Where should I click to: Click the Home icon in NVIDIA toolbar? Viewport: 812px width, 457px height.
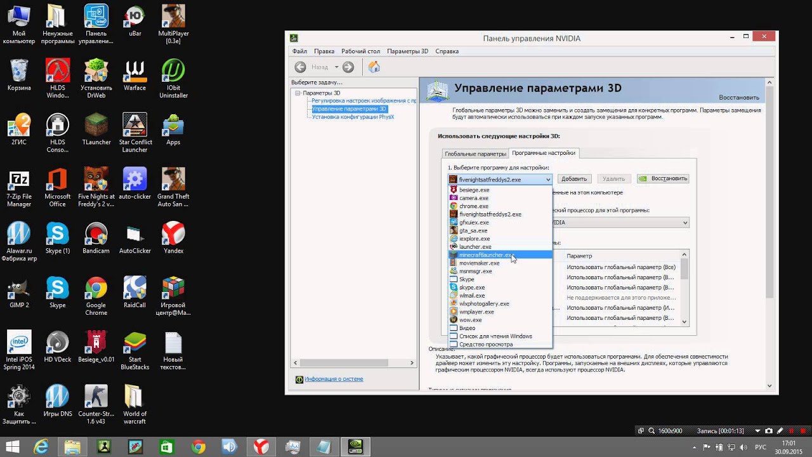(x=374, y=67)
